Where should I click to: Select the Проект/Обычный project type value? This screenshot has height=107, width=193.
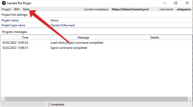(63, 25)
